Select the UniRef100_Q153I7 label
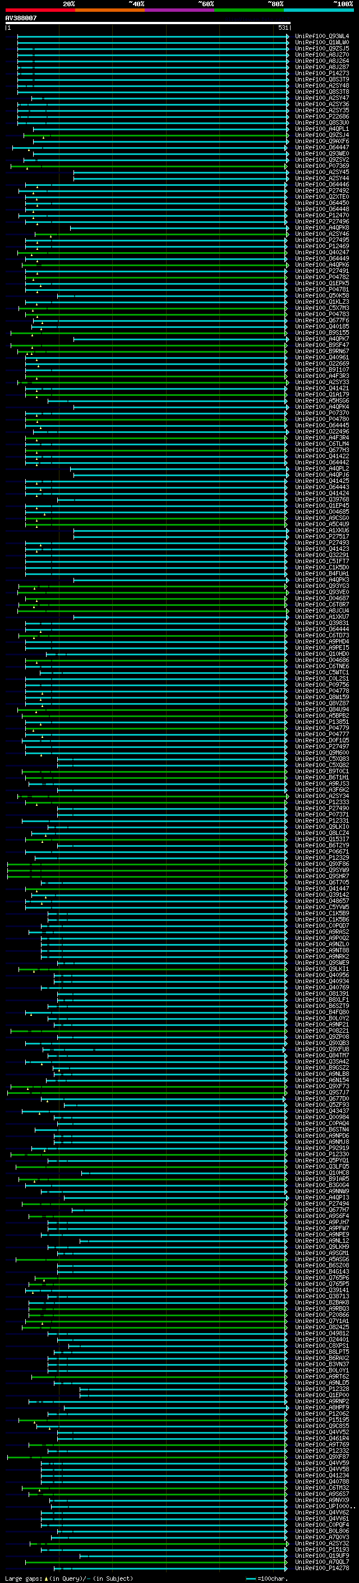The height and width of the screenshot is (1583, 359). pos(322,839)
